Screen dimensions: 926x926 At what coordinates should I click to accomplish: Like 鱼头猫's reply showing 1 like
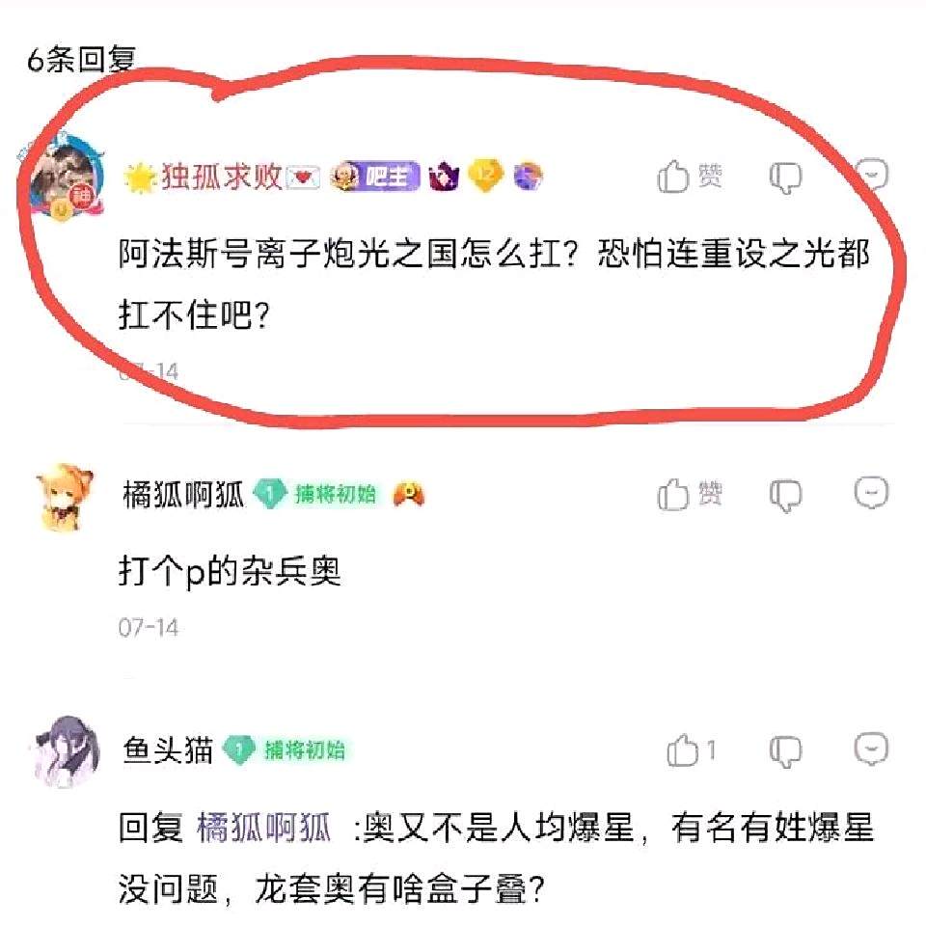[691, 750]
